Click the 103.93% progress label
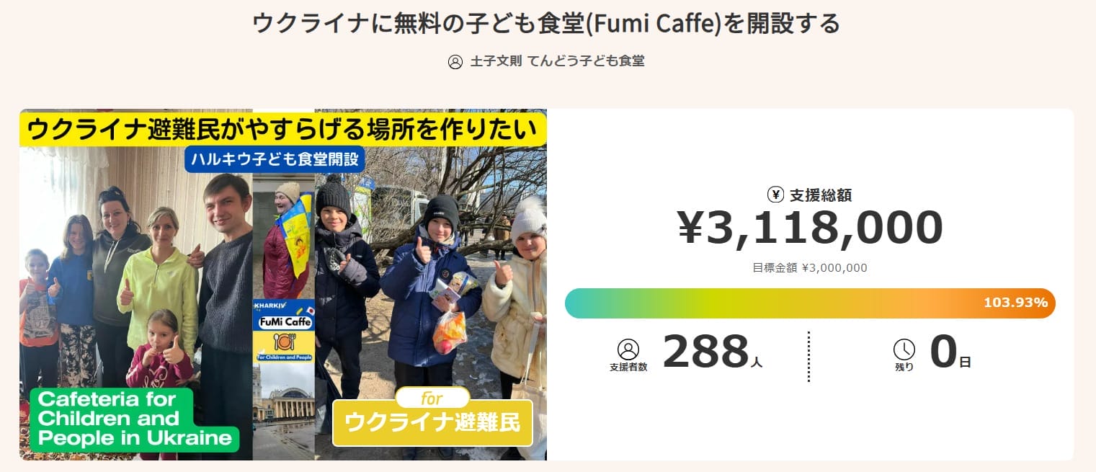The image size is (1096, 472). point(1015,303)
